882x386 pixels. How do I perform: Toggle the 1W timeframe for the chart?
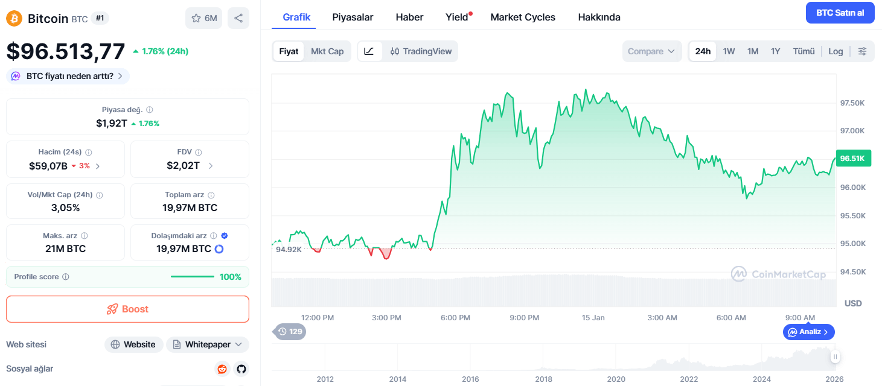click(728, 51)
